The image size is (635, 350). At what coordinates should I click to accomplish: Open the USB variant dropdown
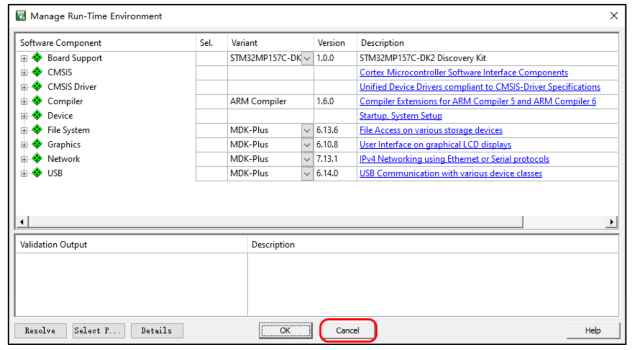click(x=307, y=173)
